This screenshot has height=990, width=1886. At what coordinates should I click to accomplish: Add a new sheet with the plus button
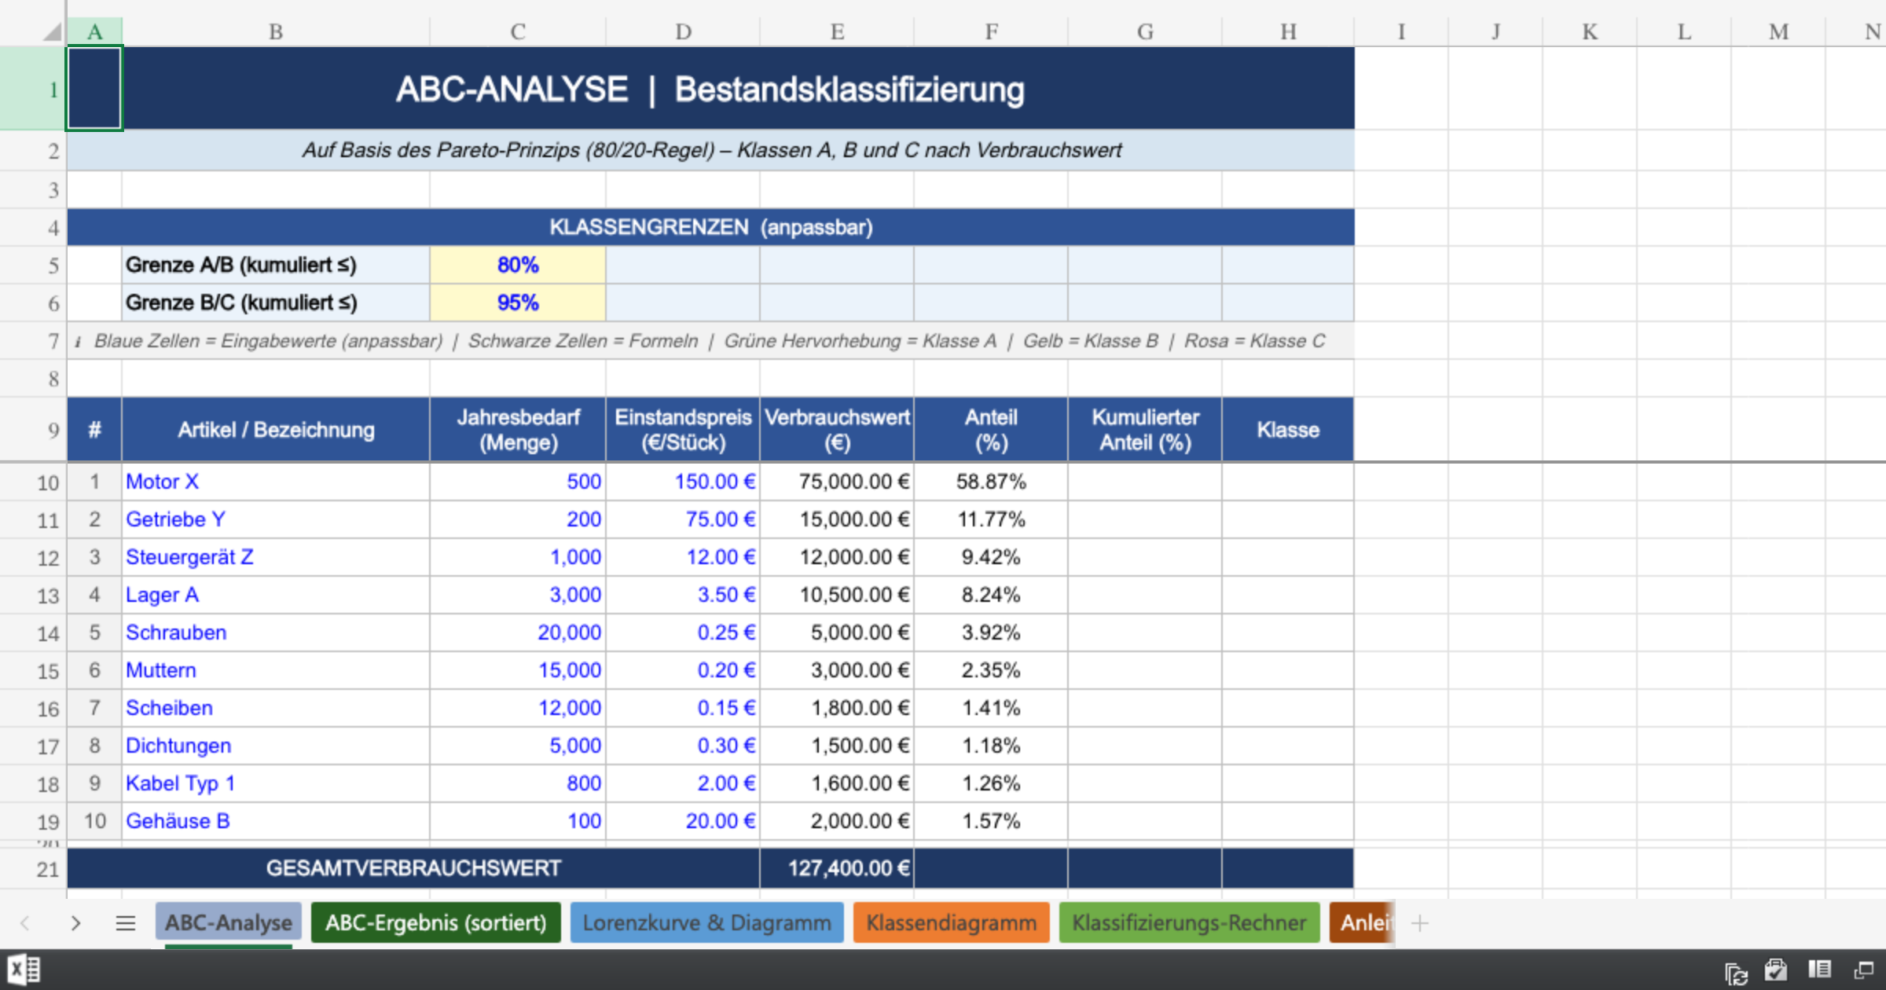(x=1419, y=922)
